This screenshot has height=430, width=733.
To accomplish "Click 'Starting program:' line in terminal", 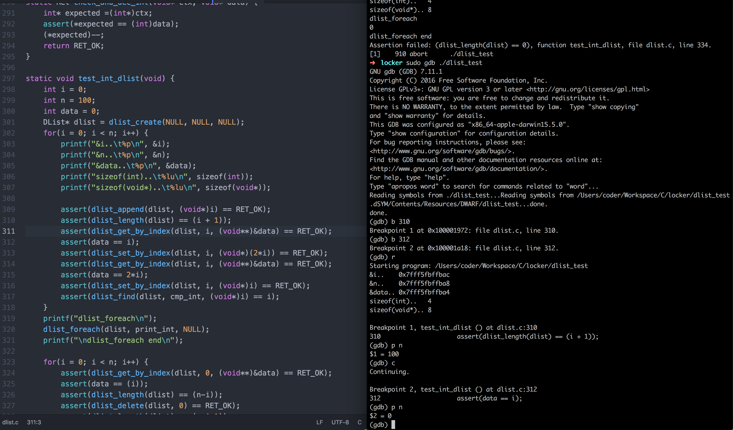I will [x=479, y=266].
